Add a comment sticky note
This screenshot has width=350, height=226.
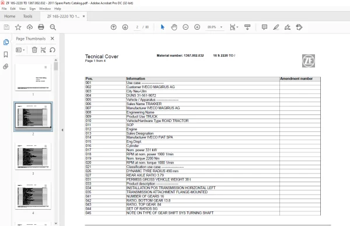tap(264, 27)
